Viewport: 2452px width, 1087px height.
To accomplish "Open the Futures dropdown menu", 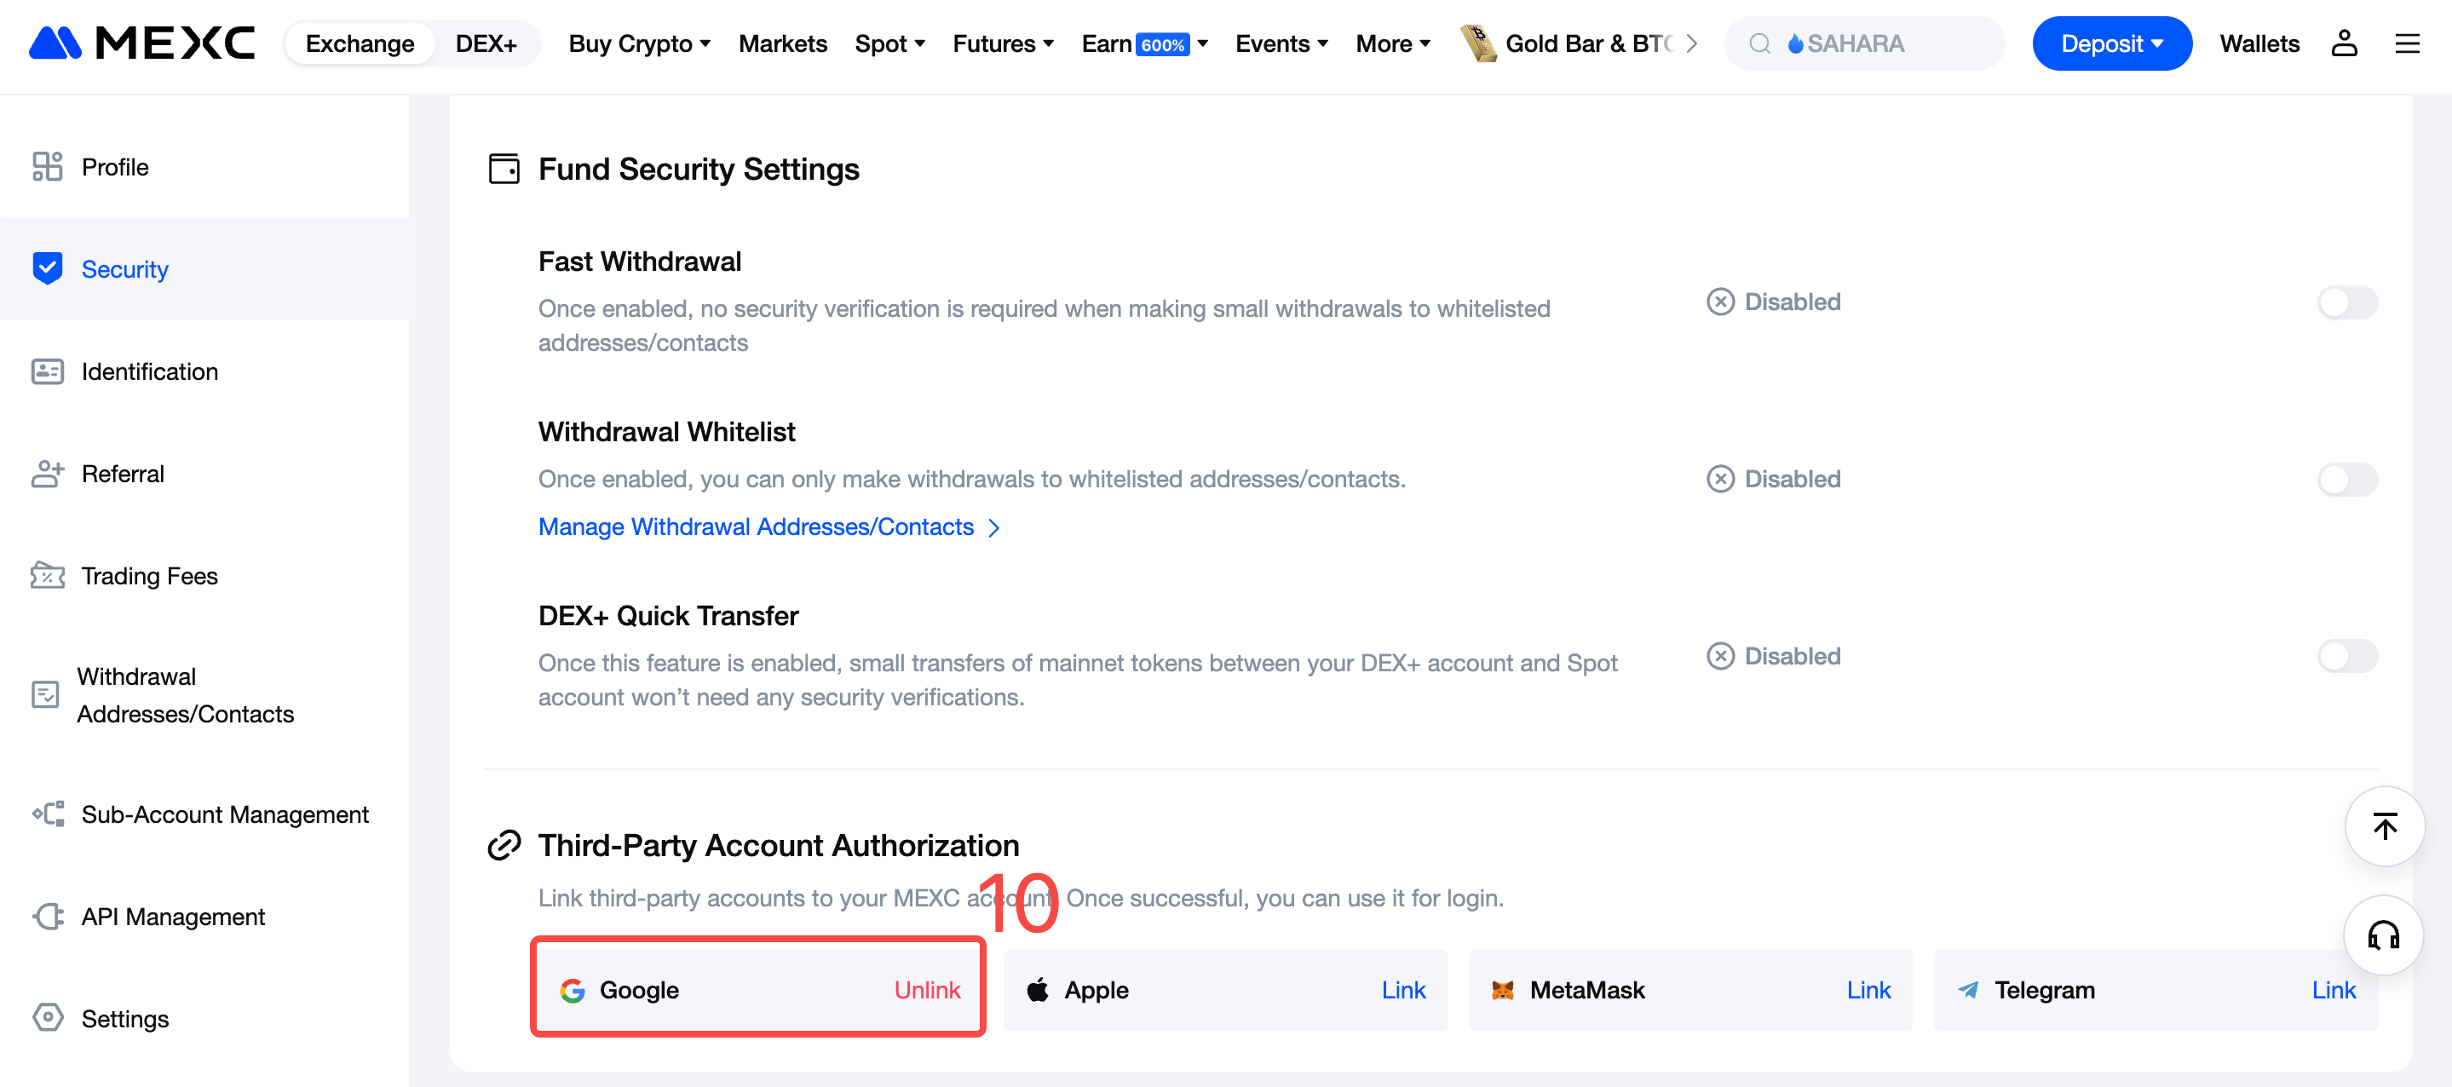I will click(1002, 43).
